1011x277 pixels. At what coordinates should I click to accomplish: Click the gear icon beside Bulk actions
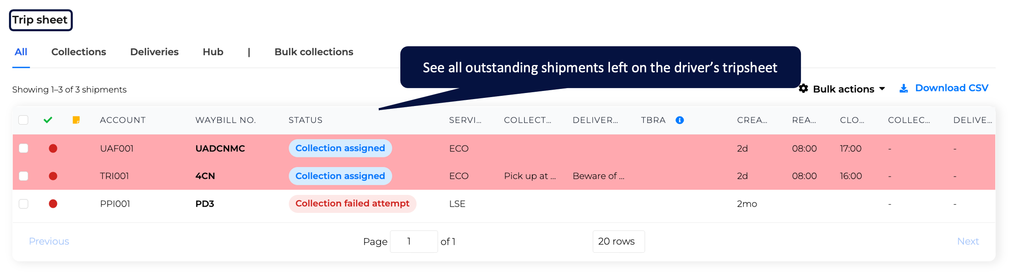coord(803,88)
